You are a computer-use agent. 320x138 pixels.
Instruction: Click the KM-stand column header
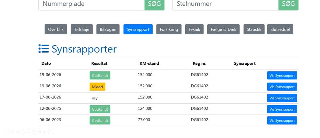(x=149, y=63)
